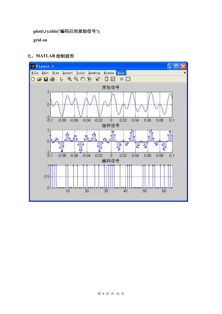Print the figure with the printer icon
The height and width of the screenshot is (314, 222).
click(52, 79)
